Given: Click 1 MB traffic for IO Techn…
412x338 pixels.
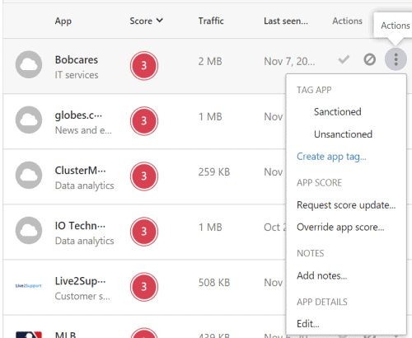Looking at the screenshot, I should pyautogui.click(x=210, y=228).
